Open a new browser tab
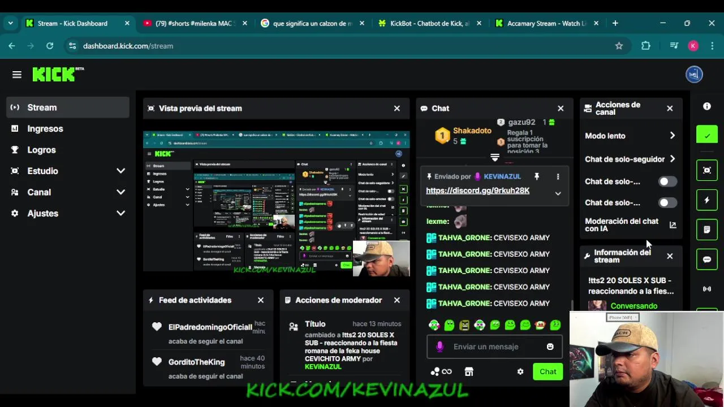The image size is (724, 407). (x=615, y=23)
